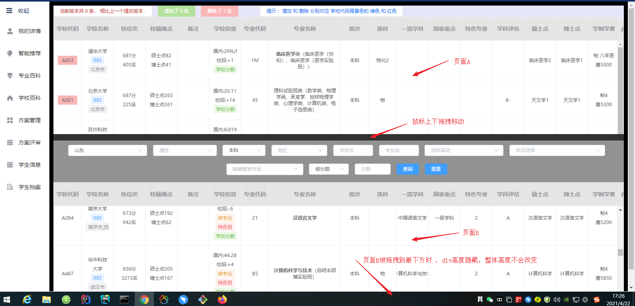Screen dimensions: 635x306
Task: Open the 精确搜索专业 dropdown
Action: 265,169
